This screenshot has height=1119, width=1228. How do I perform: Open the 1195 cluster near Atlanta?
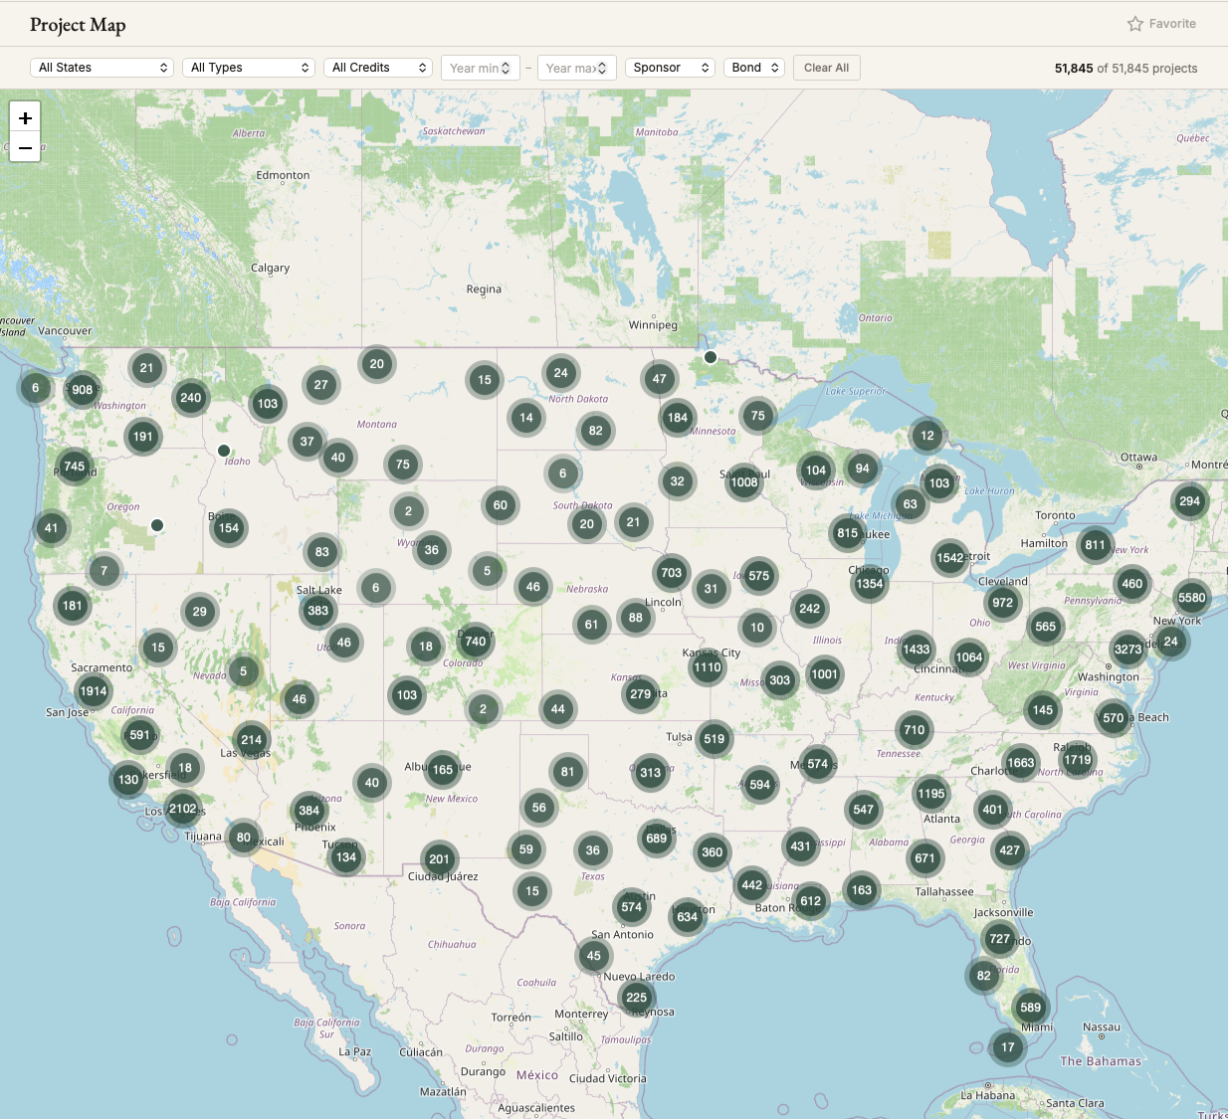coord(931,794)
